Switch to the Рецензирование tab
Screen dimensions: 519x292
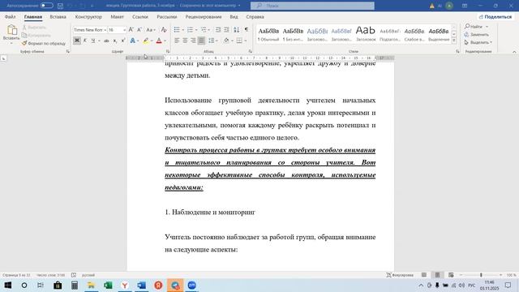point(204,16)
